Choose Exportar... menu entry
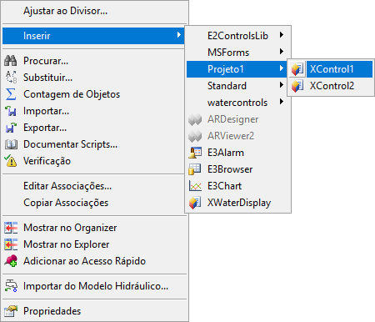The image size is (375, 322). point(94,128)
